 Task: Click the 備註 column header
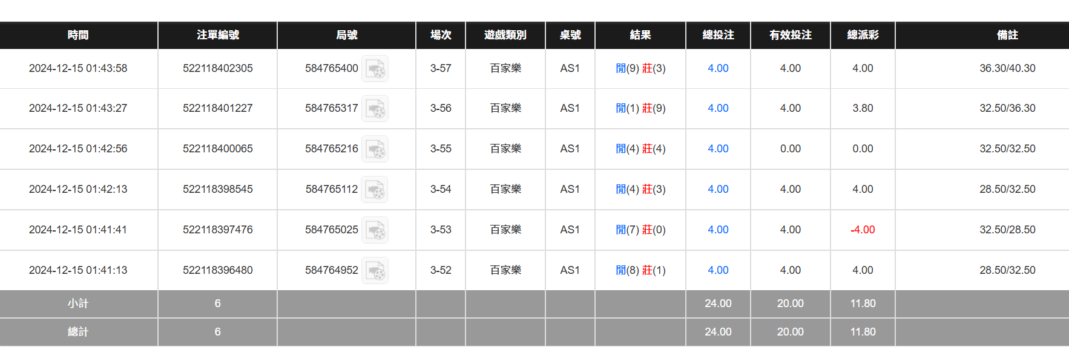(1007, 35)
